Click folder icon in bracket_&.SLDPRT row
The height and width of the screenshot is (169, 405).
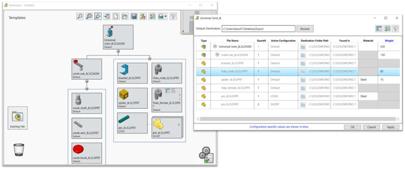[303, 63]
